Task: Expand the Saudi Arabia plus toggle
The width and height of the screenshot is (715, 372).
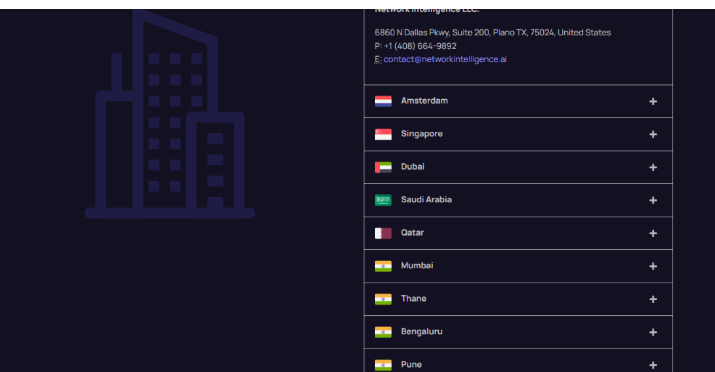Action: [653, 200]
